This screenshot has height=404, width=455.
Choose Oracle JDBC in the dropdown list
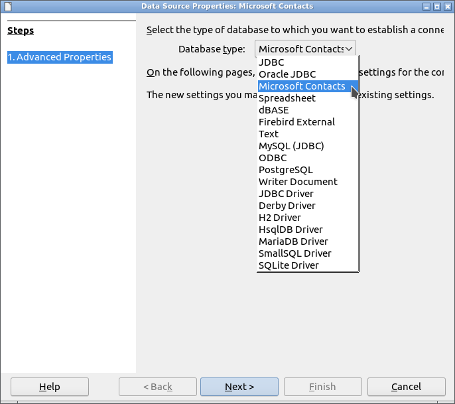(x=308, y=74)
